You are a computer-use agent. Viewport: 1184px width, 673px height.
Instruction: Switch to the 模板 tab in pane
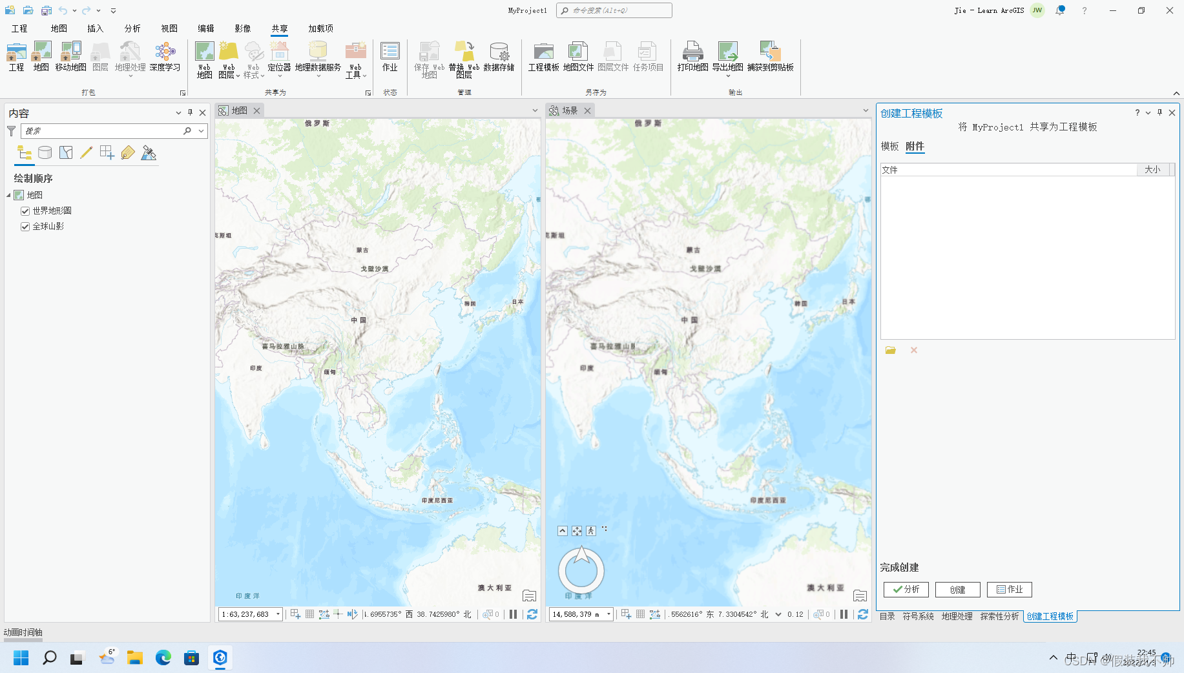(889, 147)
